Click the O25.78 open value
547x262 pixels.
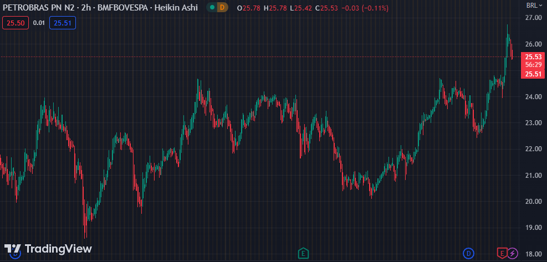click(x=249, y=8)
